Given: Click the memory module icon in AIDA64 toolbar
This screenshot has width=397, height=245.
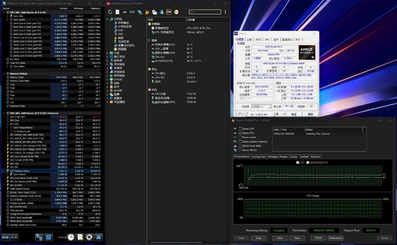Looking at the screenshot, I should coord(132,12).
